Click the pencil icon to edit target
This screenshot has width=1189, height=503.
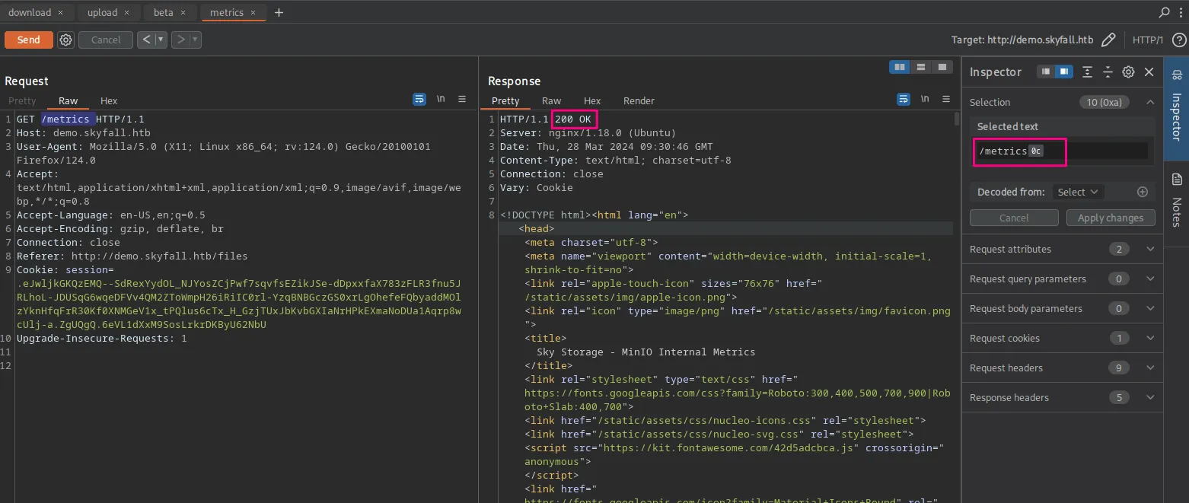click(1108, 40)
